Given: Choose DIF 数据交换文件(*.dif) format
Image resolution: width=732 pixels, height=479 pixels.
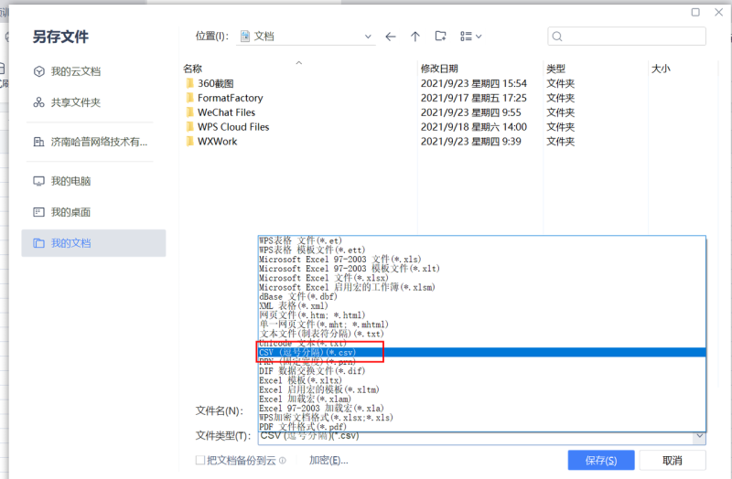Looking at the screenshot, I should pos(482,371).
